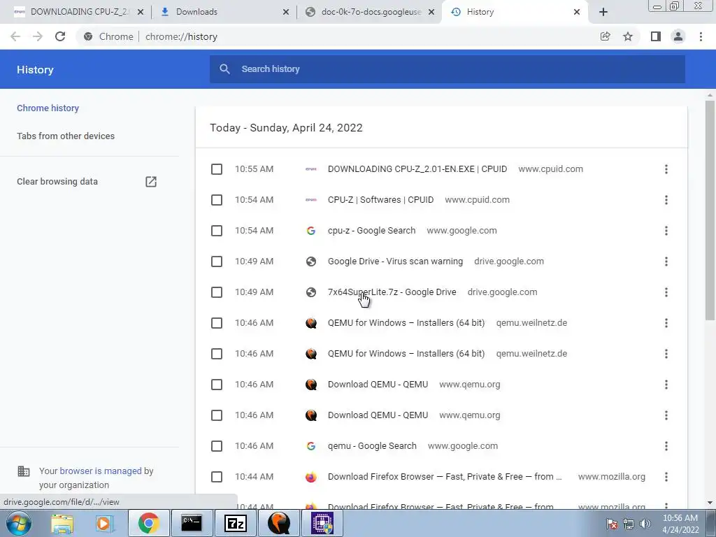Open Google Drive - Virus scan warning link
The height and width of the screenshot is (537, 716).
(395, 262)
